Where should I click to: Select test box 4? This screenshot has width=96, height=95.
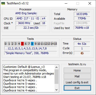pos(19,44)
